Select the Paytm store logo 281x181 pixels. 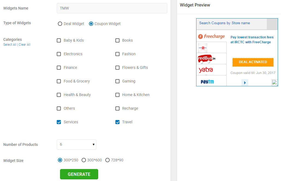(207, 82)
